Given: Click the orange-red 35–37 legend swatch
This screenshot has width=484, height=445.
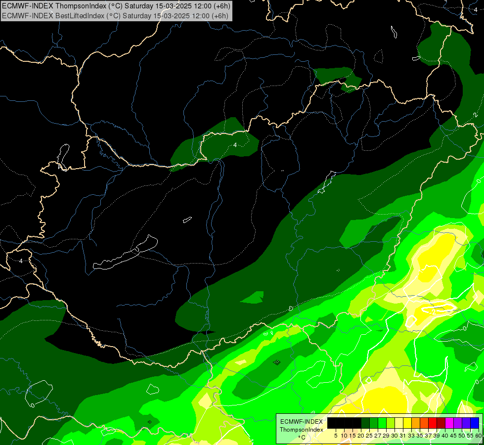Looking at the screenshot, I should point(424,423).
